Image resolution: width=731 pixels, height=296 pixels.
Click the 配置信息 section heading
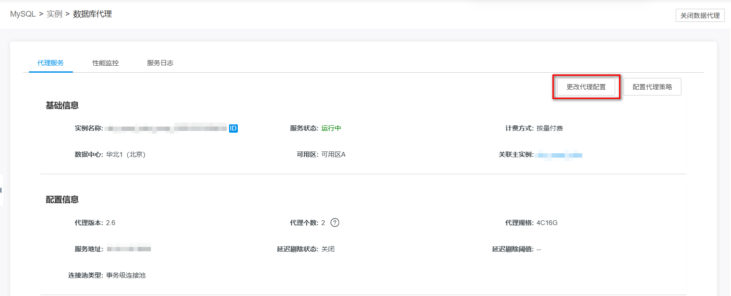pyautogui.click(x=62, y=200)
